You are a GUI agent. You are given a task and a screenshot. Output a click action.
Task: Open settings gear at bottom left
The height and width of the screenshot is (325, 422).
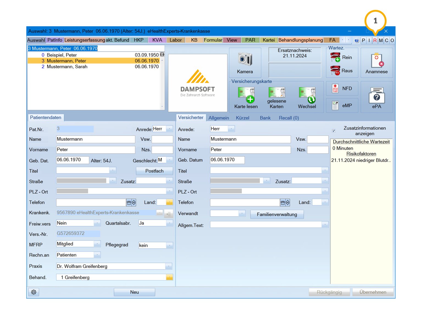tap(34, 292)
